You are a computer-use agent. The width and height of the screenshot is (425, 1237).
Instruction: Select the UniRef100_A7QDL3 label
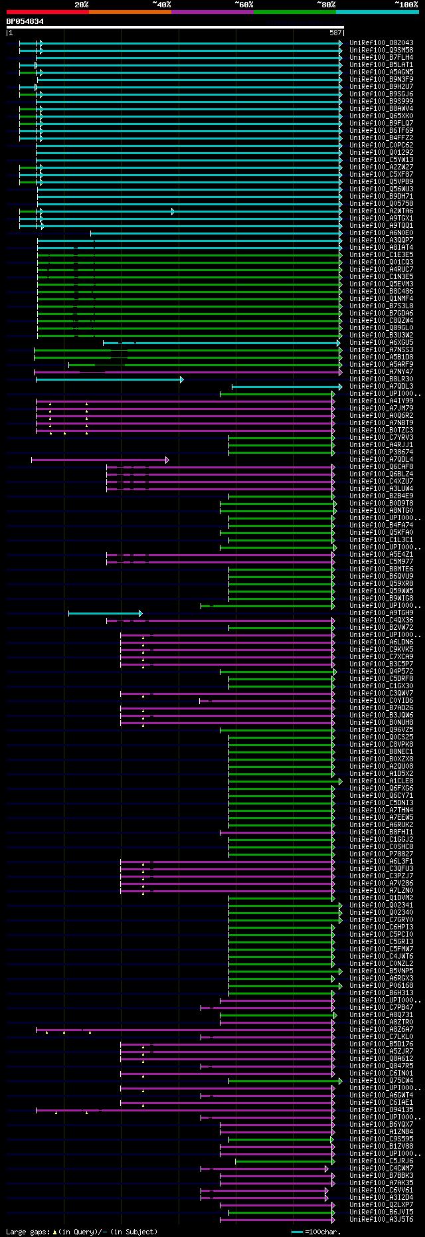point(381,386)
